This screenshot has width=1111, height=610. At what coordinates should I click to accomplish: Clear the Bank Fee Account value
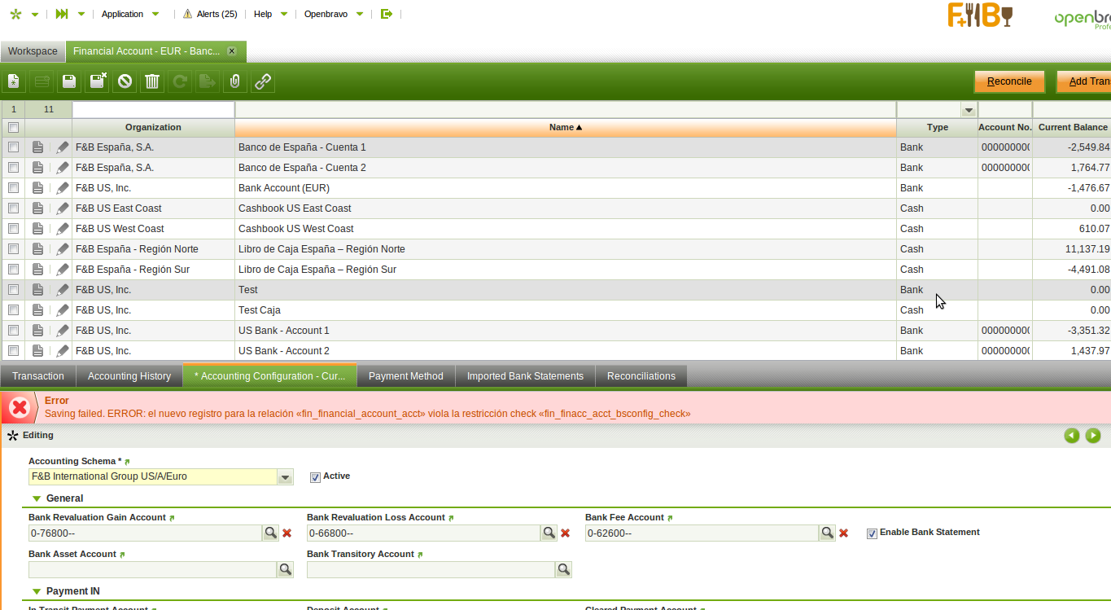click(x=843, y=533)
